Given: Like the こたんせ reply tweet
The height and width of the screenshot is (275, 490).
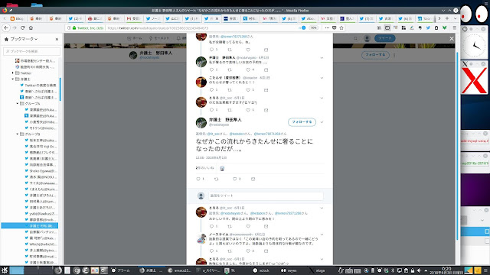Looking at the screenshot, I should coord(248,90).
